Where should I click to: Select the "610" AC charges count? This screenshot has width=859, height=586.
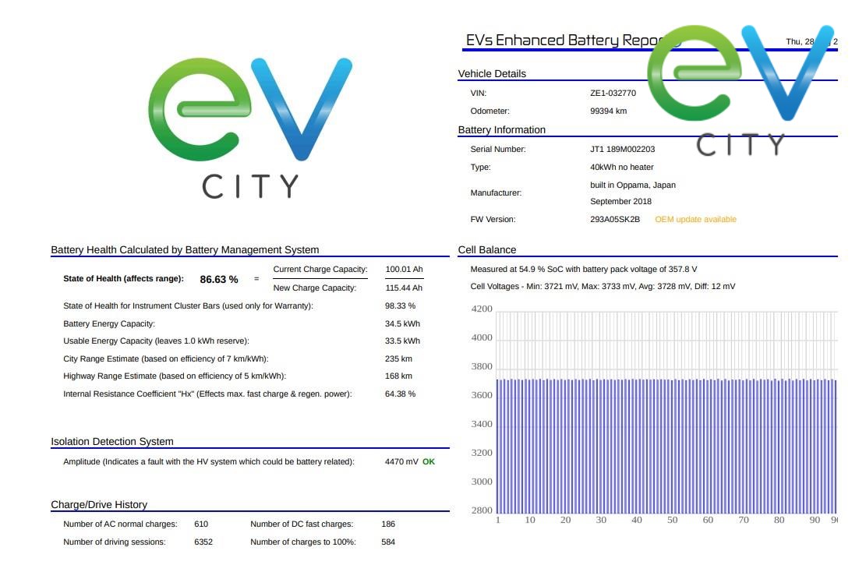201,524
